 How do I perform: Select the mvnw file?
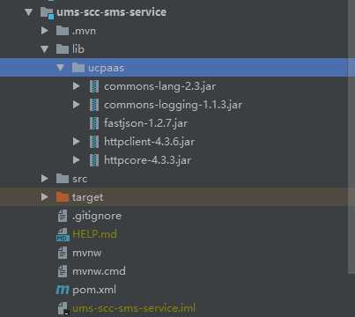click(x=87, y=253)
